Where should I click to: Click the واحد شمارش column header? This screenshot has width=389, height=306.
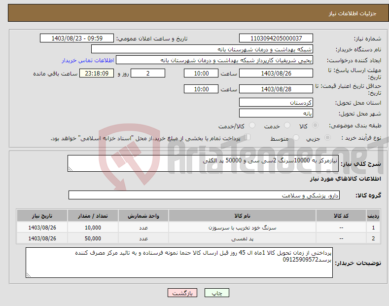143,216
